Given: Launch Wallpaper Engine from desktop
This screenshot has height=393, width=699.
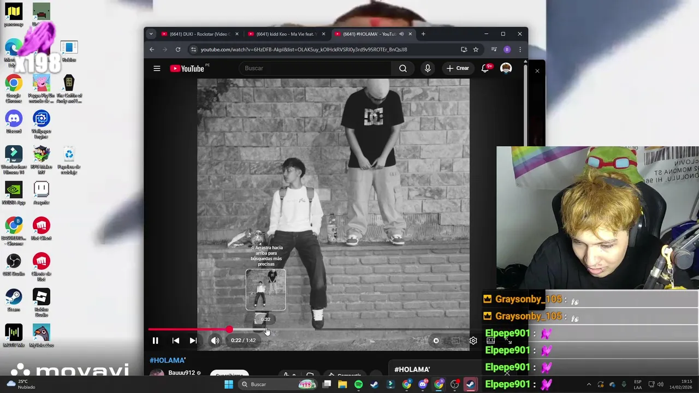Looking at the screenshot, I should pyautogui.click(x=41, y=124).
